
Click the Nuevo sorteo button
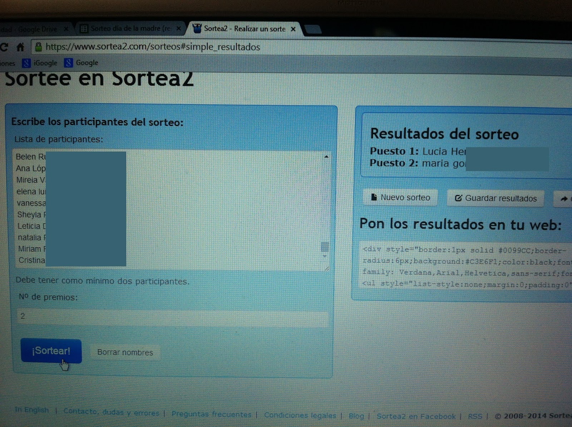click(400, 198)
